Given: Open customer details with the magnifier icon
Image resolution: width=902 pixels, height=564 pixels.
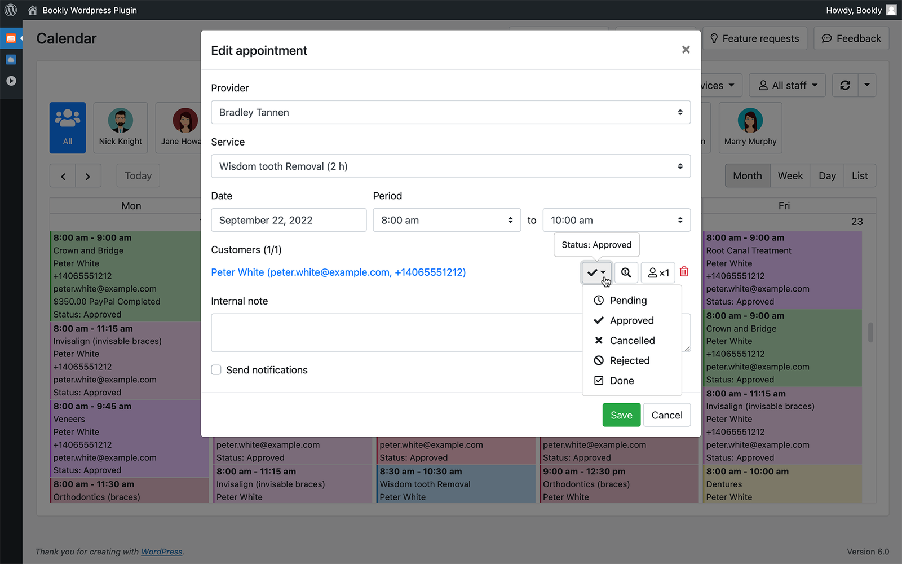Looking at the screenshot, I should [626, 272].
